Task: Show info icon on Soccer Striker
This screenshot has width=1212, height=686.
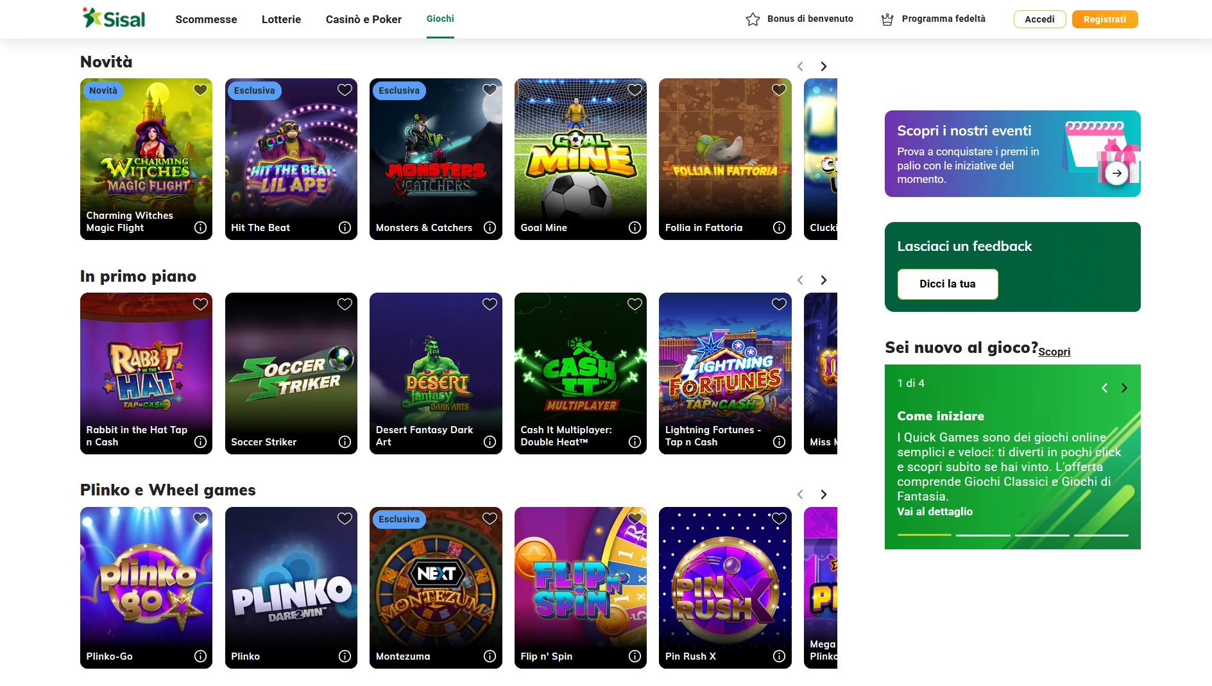Action: (345, 442)
